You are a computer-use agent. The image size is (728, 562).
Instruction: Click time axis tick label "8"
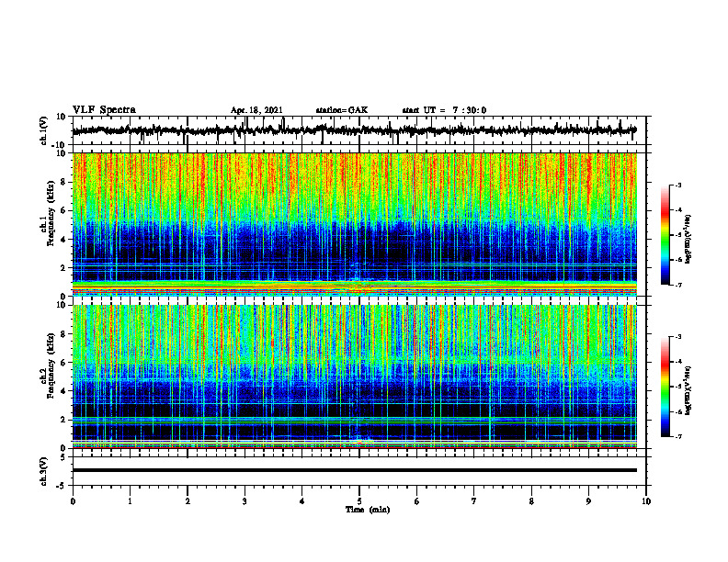531,501
